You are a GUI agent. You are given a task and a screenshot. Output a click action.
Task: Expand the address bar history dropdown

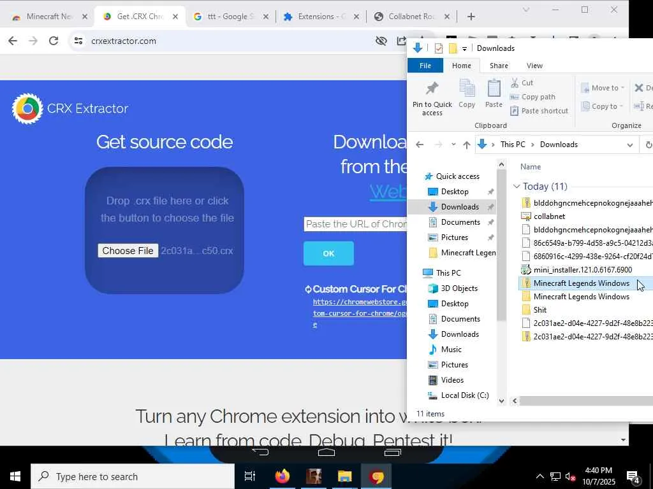click(630, 145)
